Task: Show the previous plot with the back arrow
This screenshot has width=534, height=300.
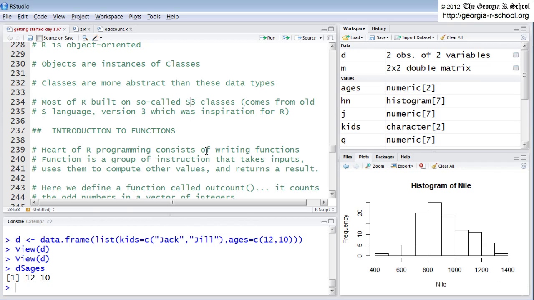Action: click(346, 166)
